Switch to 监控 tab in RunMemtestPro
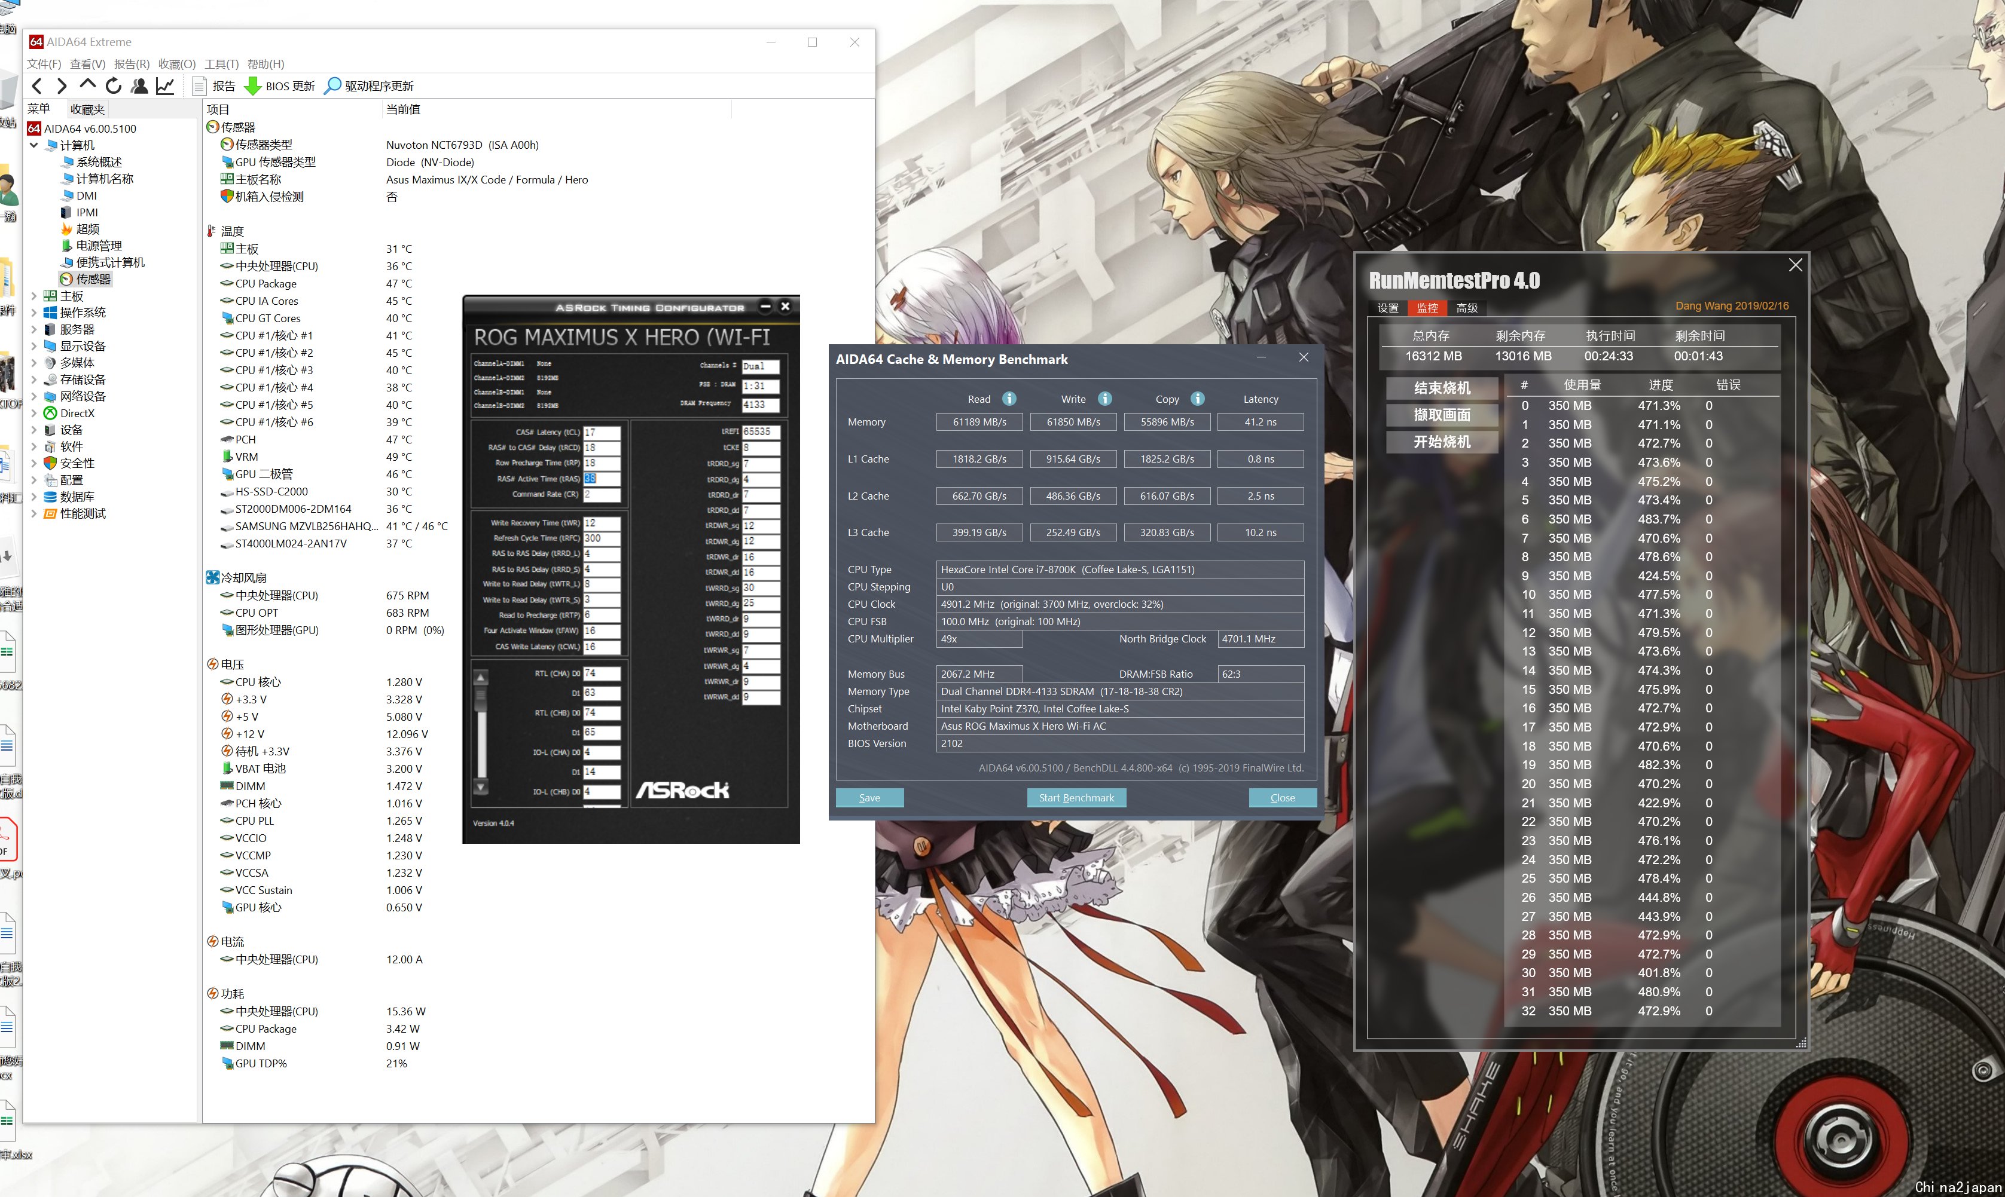The height and width of the screenshot is (1197, 2005). point(1427,308)
